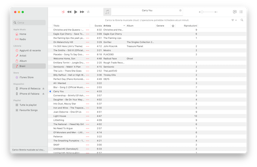Open more options for Carry You
257x167 pixels.
tap(88, 91)
